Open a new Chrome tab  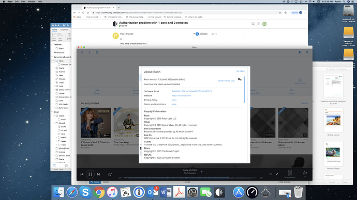click(x=118, y=8)
